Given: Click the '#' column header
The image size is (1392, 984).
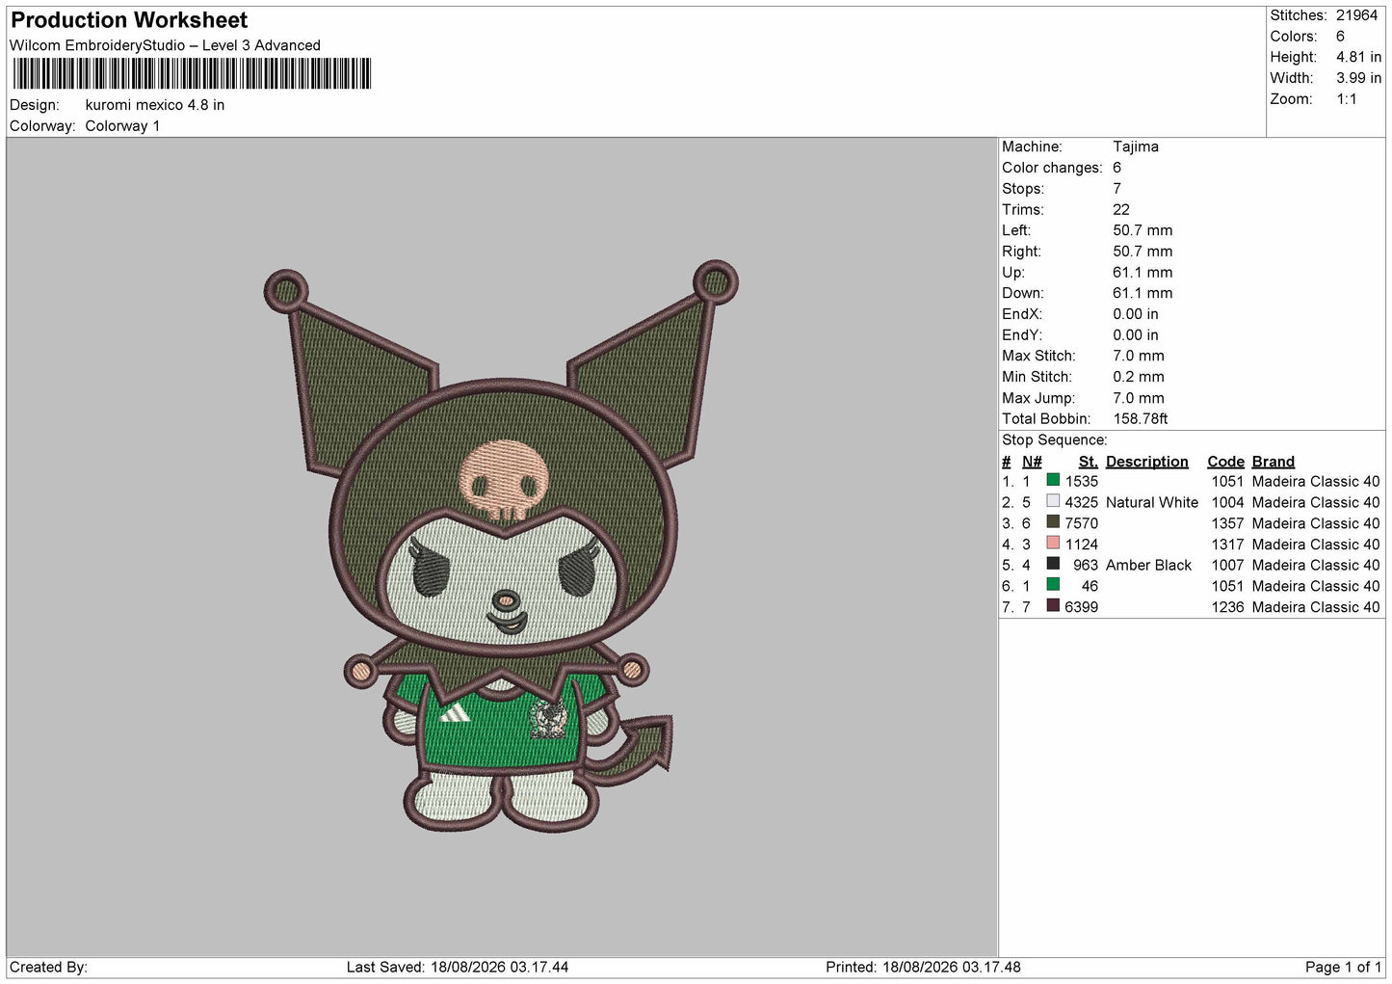Looking at the screenshot, I should 1007,462.
